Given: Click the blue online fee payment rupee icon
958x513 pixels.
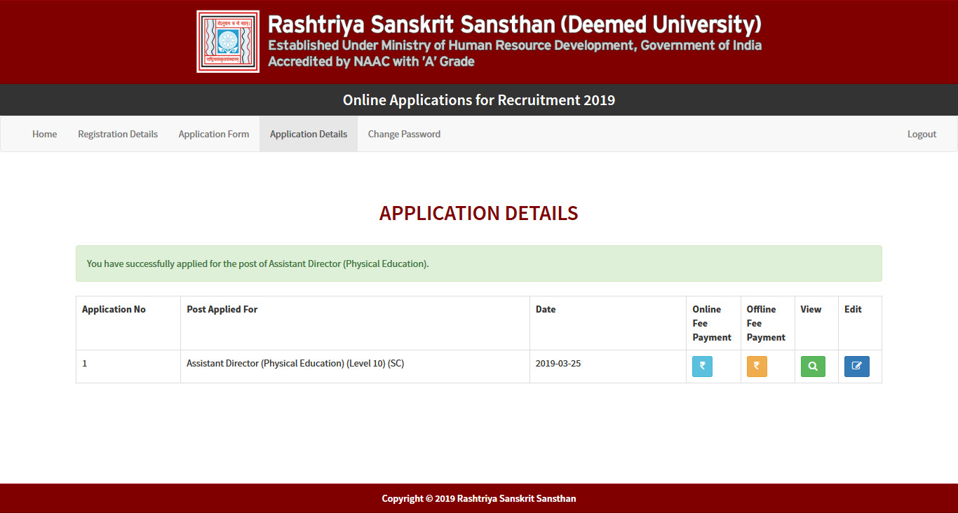Looking at the screenshot, I should click(702, 367).
